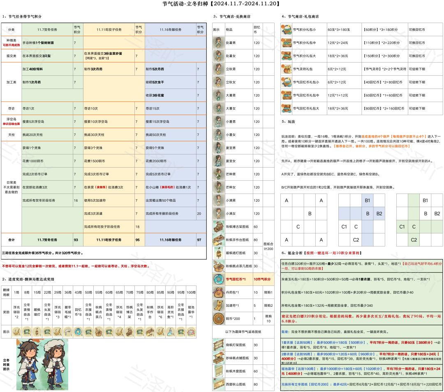Viewport: 444px width, 392px height.
Task: Click the 处暑男 costume icon in exchange shop
Action: click(218, 42)
